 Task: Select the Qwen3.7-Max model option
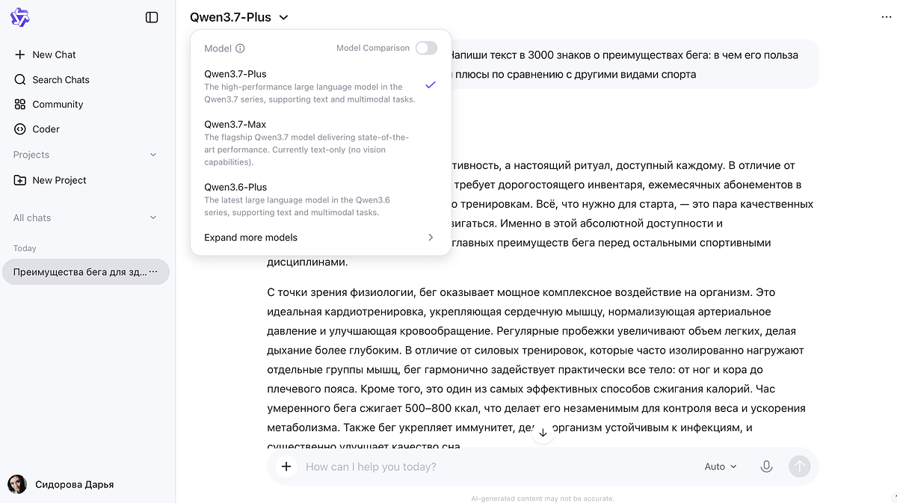[x=321, y=143]
